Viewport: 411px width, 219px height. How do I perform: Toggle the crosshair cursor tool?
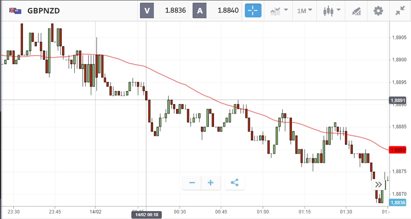[253, 11]
